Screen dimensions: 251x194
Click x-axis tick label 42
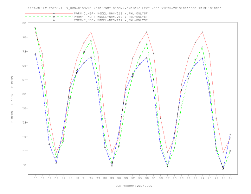[x=133, y=178]
